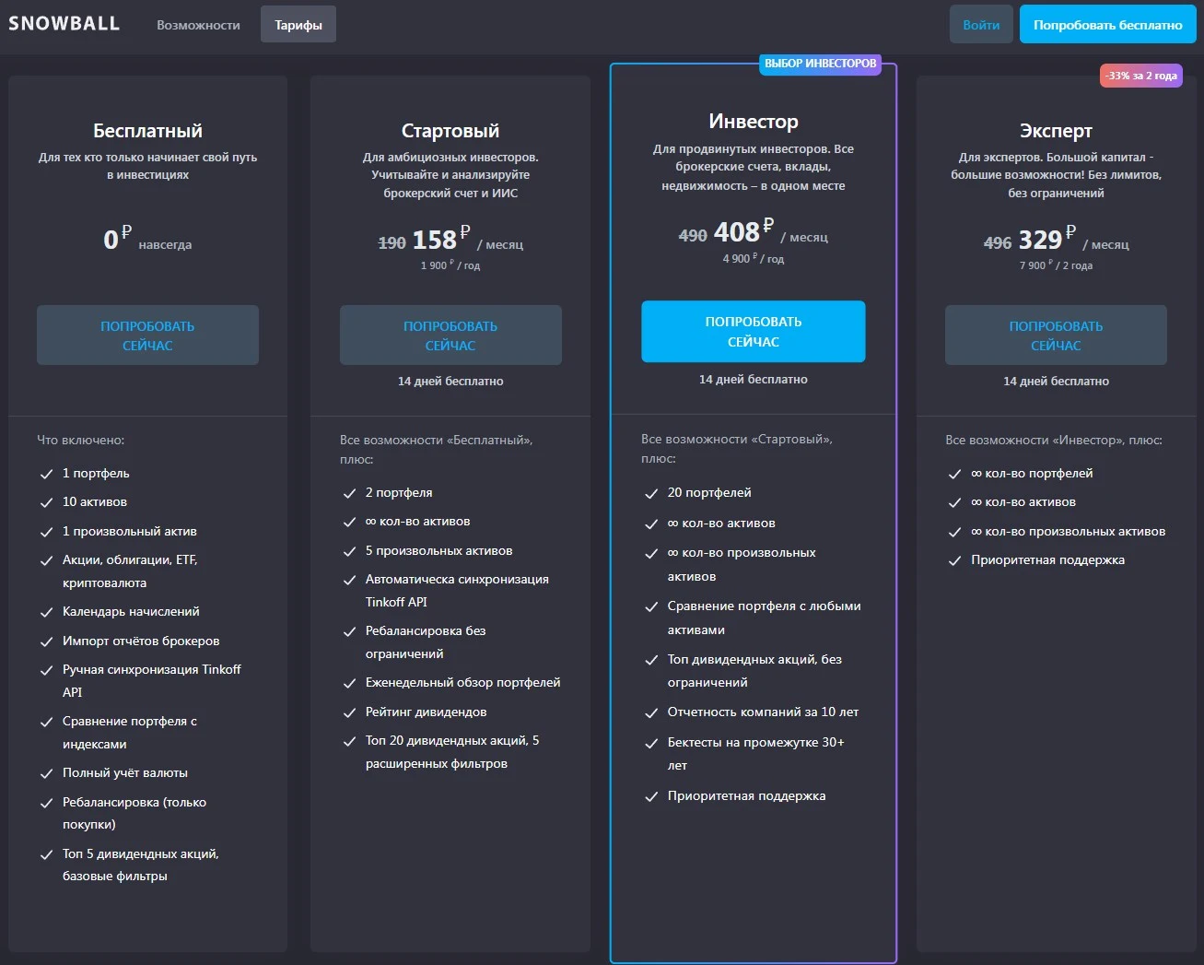Click the -33% за 2 года badge
This screenshot has width=1204, height=965.
click(x=1141, y=76)
